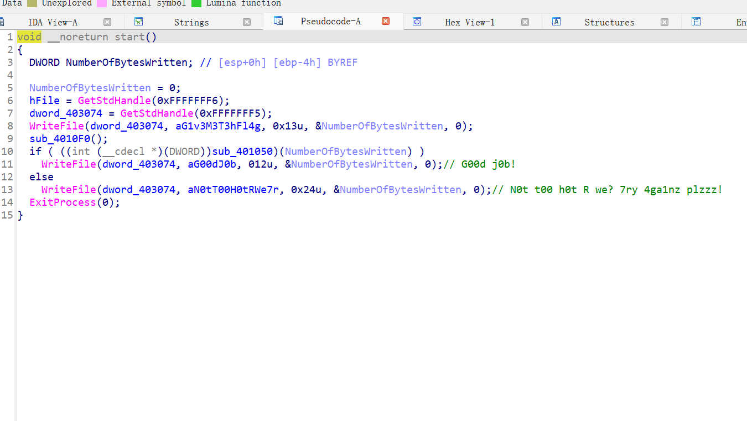Click the Hex View-1 tab icon
This screenshot has width=747, height=421.
point(417,22)
